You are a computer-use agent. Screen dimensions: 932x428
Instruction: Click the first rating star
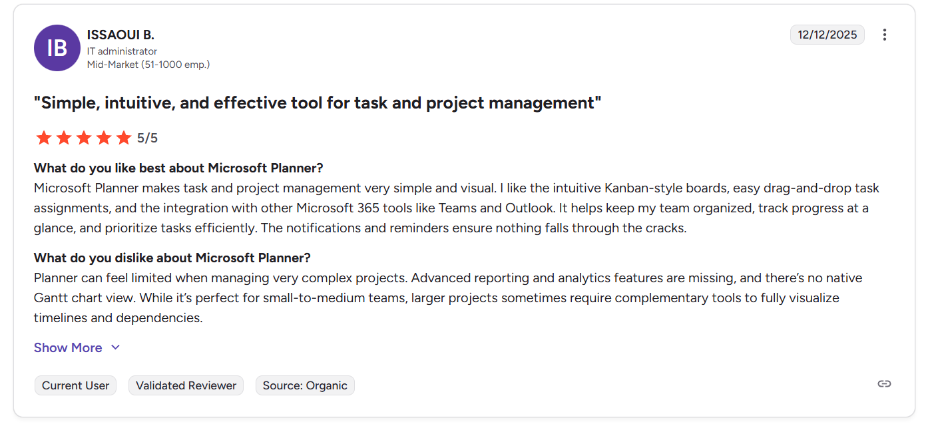[x=44, y=138]
